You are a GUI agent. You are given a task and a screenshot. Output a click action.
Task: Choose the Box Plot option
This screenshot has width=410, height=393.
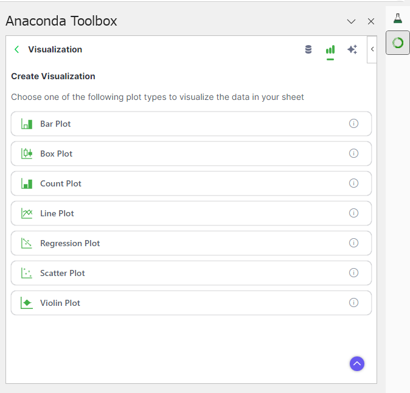click(191, 154)
